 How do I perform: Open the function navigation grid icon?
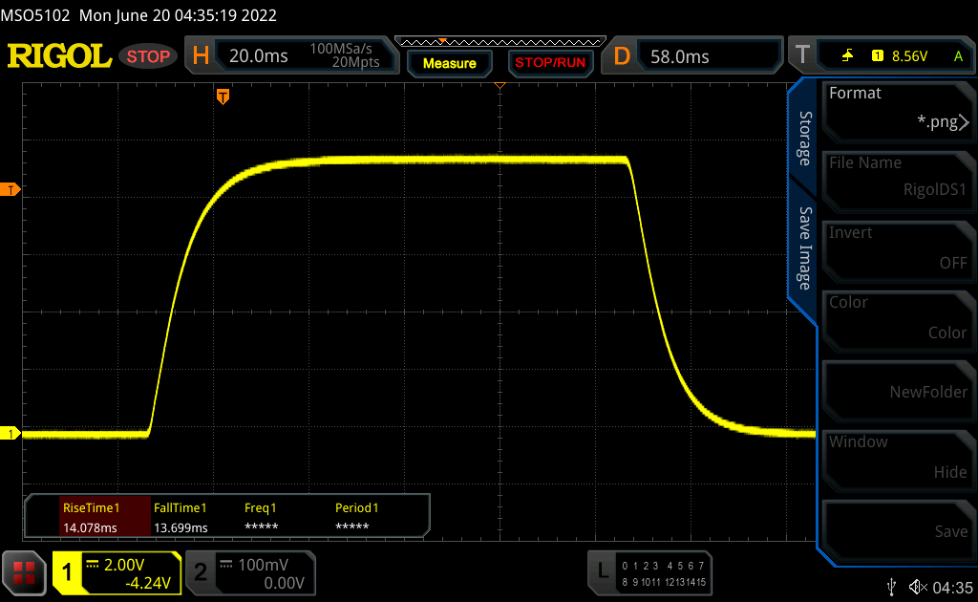click(x=25, y=572)
